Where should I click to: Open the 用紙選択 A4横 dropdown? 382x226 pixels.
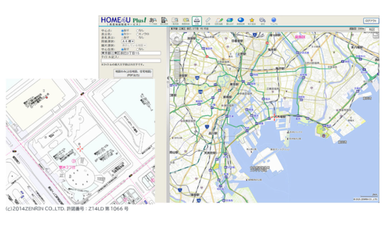click(x=128, y=41)
